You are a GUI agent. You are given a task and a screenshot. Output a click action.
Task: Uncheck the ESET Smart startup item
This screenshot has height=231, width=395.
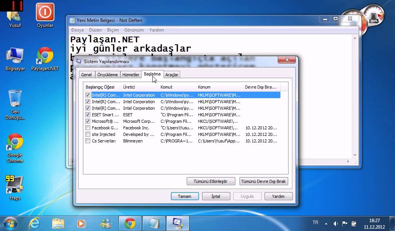click(x=88, y=115)
